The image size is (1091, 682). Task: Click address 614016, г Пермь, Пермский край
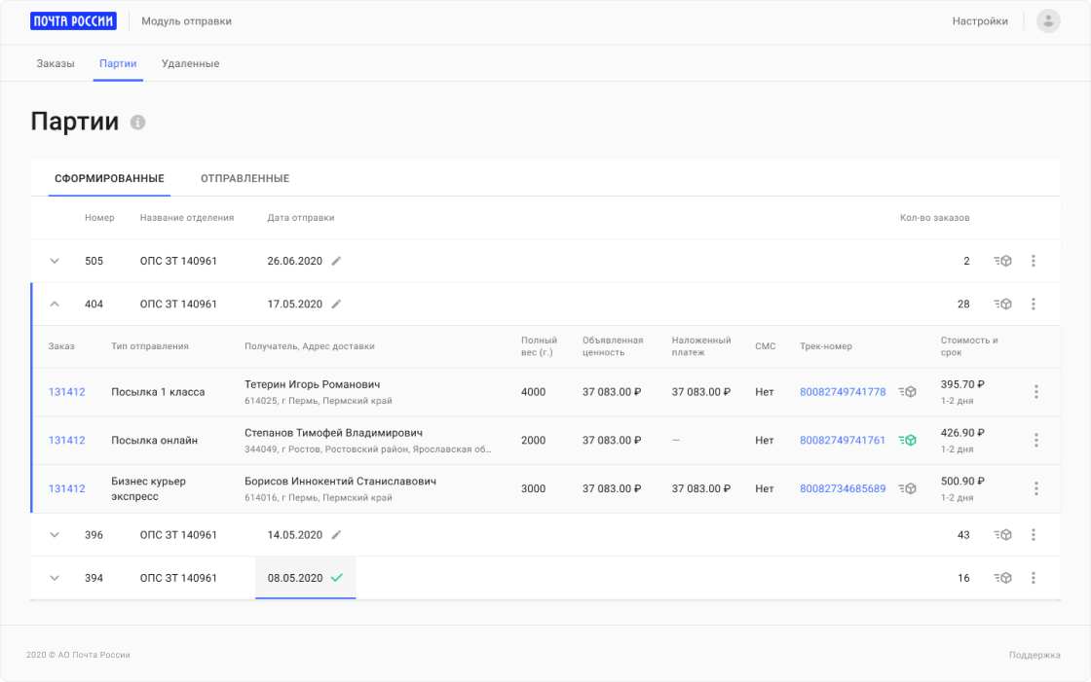[x=318, y=498]
